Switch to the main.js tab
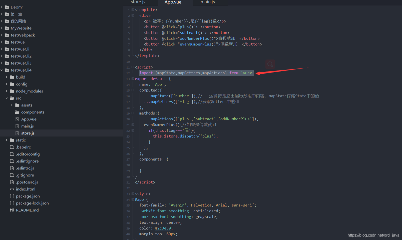 [x=208, y=2]
